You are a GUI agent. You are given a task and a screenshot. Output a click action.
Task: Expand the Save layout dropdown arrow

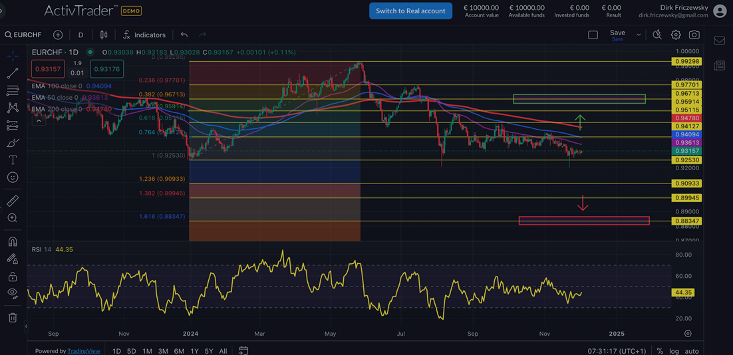tap(639, 35)
